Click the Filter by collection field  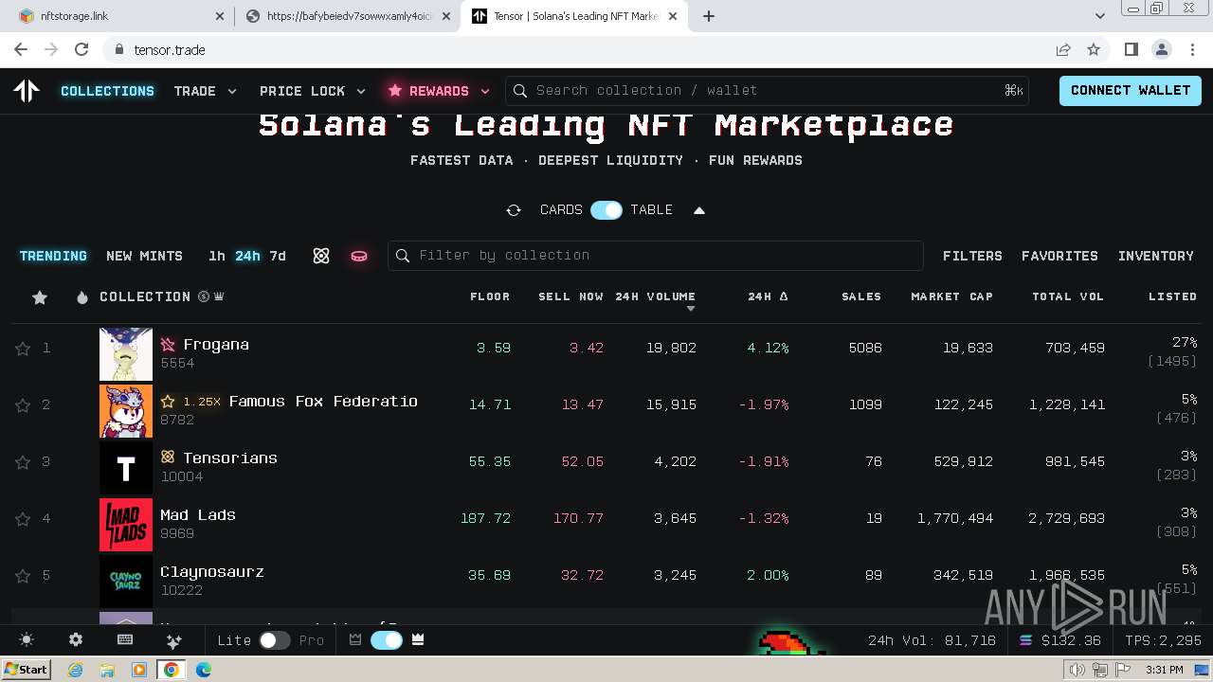(656, 256)
